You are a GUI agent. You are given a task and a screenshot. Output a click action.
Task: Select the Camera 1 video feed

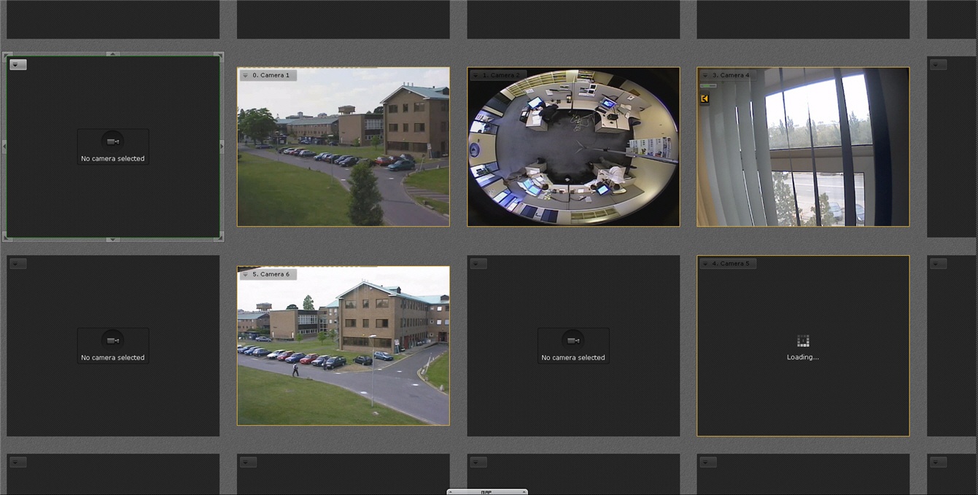tap(343, 147)
